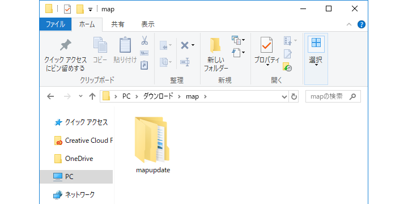408x204 pixels.
Task: Select the mapupdate folder
Action: (x=153, y=145)
